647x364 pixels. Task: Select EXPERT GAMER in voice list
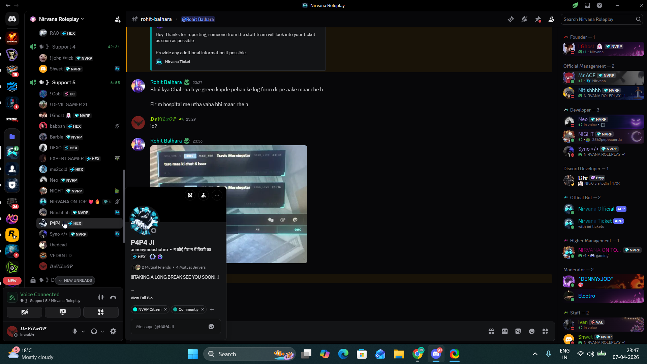tap(79, 159)
